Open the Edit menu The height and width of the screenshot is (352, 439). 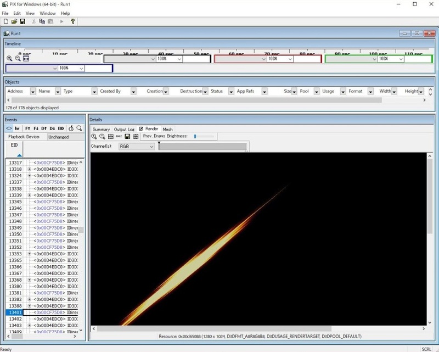pyautogui.click(x=17, y=13)
